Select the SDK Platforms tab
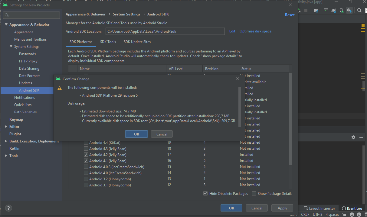 click(x=81, y=42)
